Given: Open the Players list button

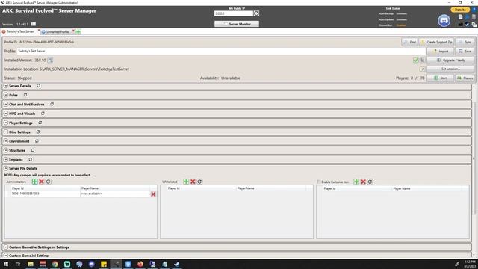Looking at the screenshot, I should (465, 78).
